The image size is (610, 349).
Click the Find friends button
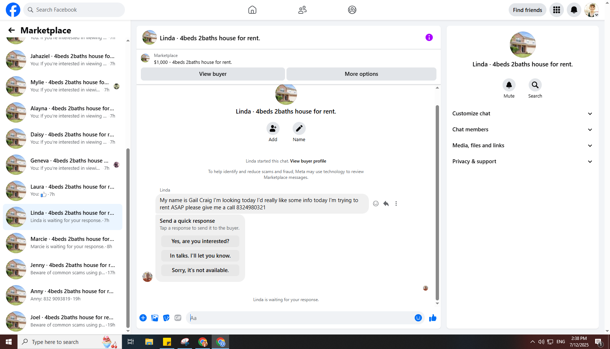click(527, 10)
